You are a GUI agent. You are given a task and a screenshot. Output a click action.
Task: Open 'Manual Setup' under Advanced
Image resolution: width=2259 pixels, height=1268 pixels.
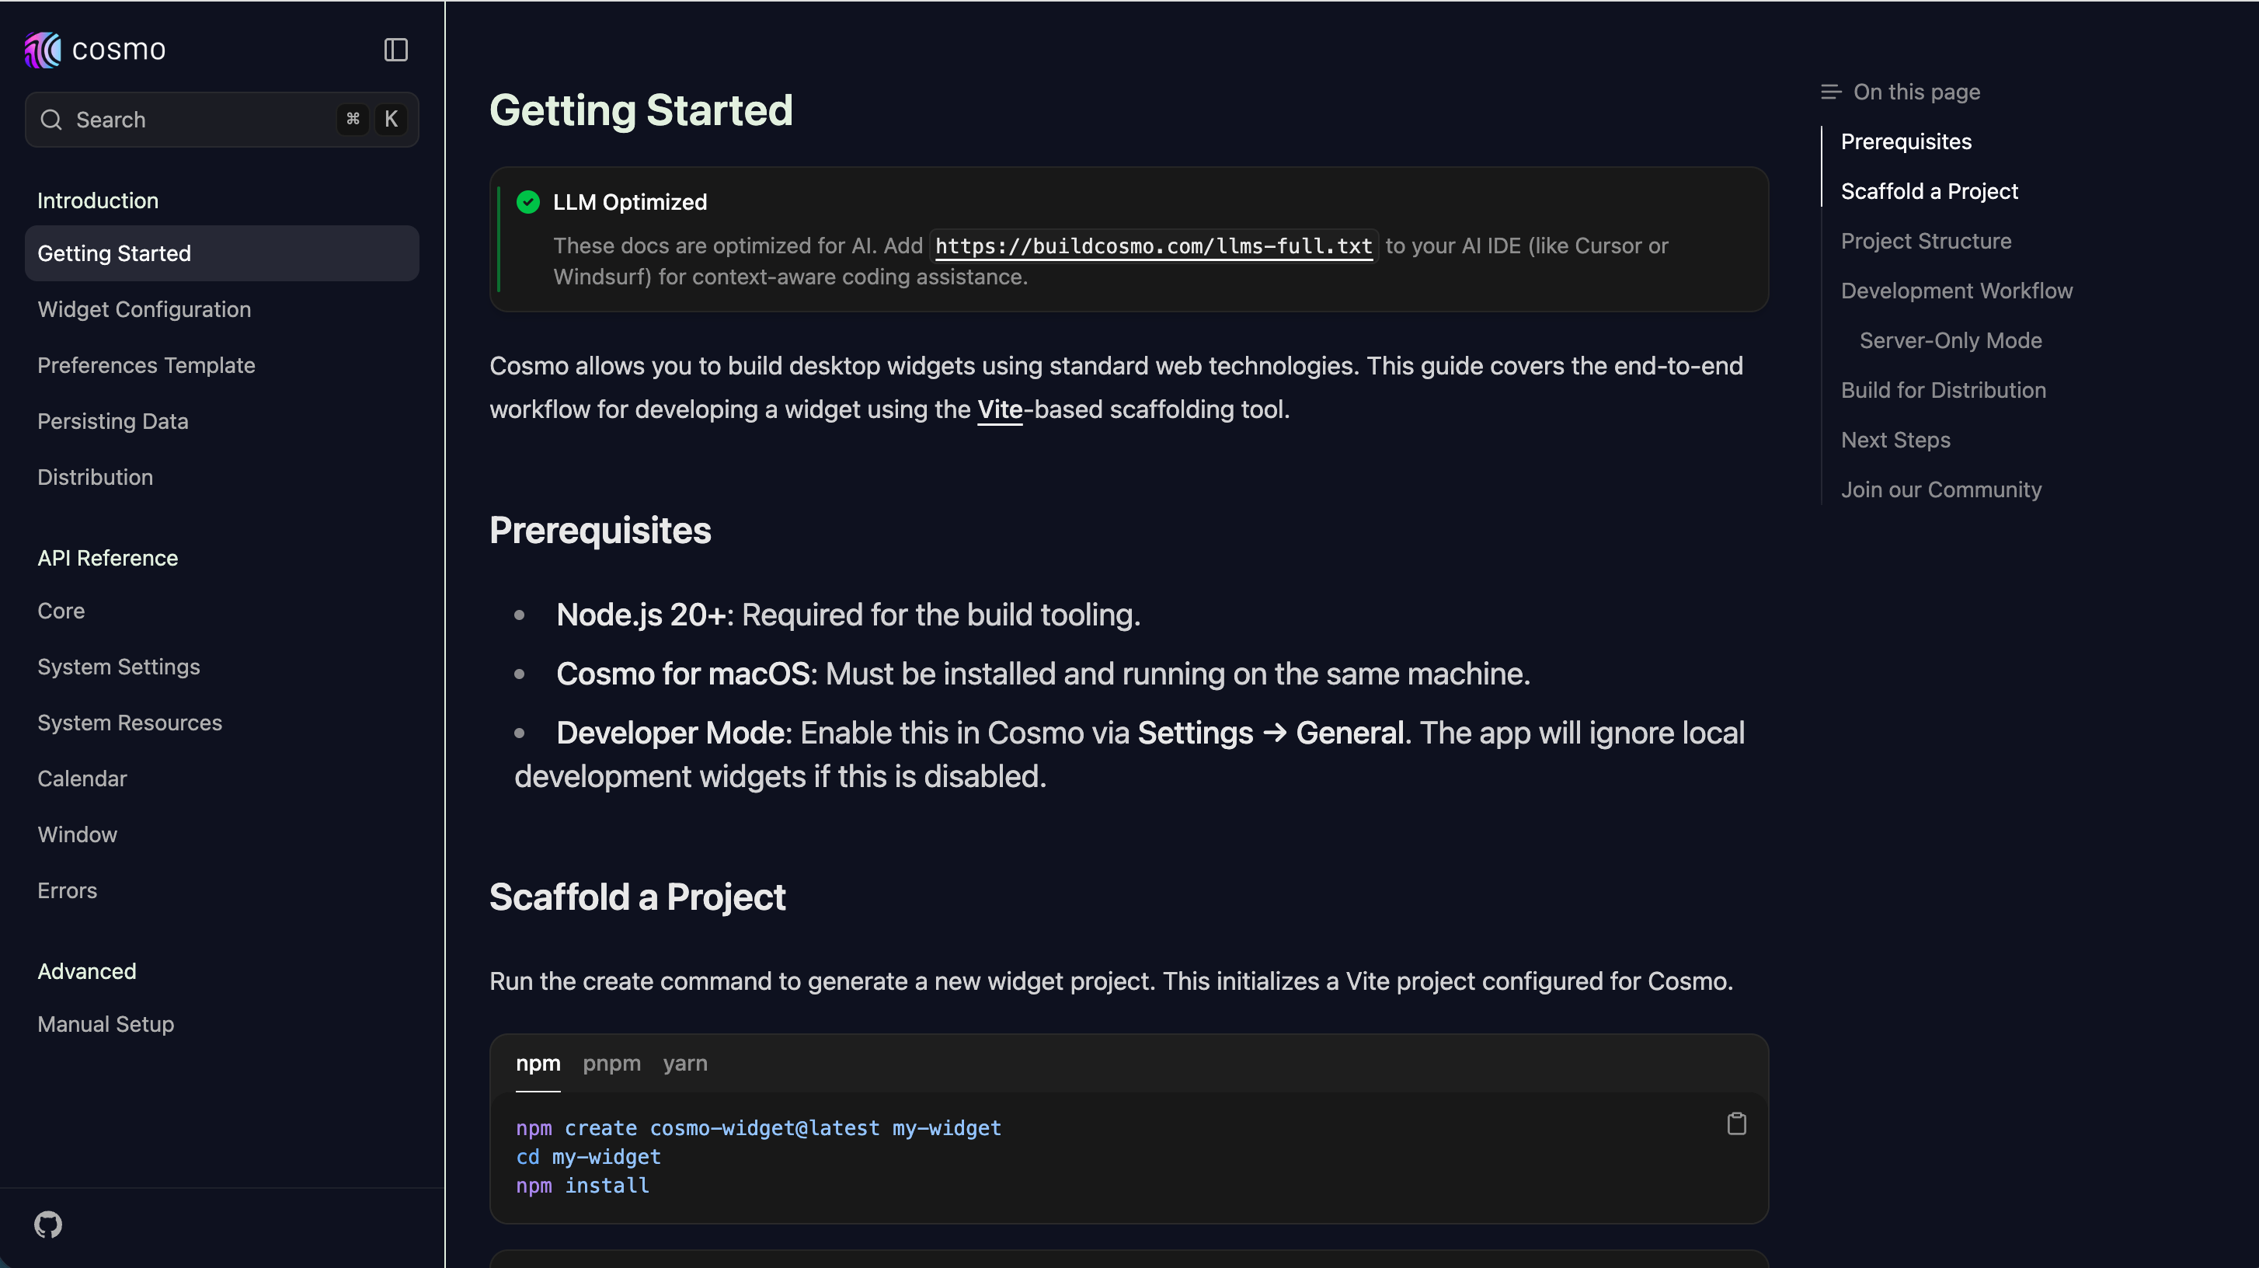click(105, 1023)
